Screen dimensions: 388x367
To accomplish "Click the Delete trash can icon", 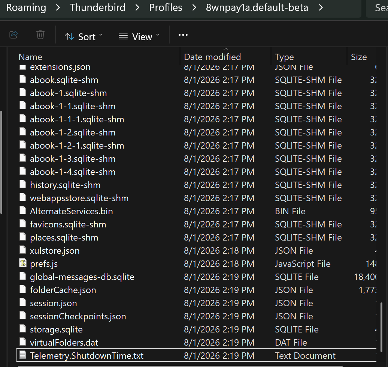I will coord(40,35).
